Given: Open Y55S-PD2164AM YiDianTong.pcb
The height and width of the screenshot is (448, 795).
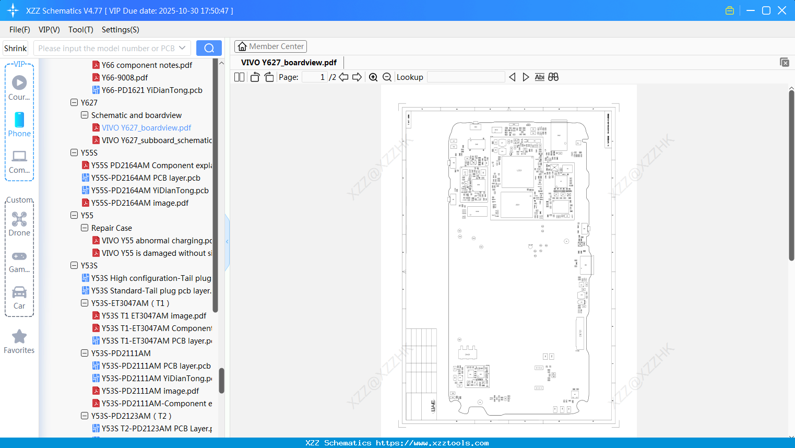Looking at the screenshot, I should [x=145, y=191].
